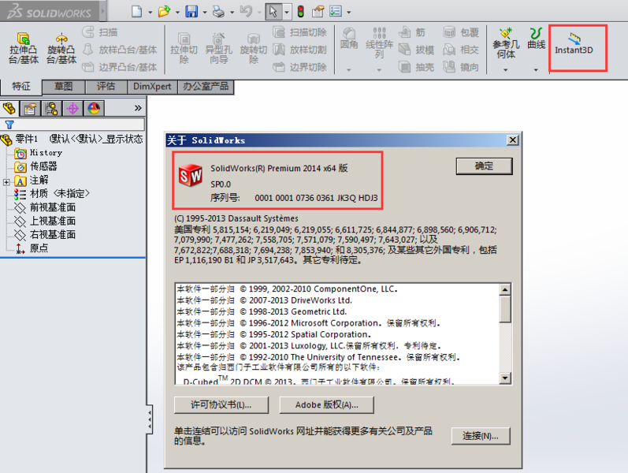Viewport: 628px width, 473px height.
Task: Select Revolved Boss/Base (旋转凸台/基体)
Action: [61, 49]
